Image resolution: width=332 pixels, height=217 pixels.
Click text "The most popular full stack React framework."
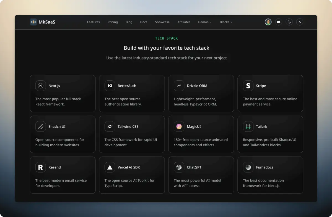point(58,101)
